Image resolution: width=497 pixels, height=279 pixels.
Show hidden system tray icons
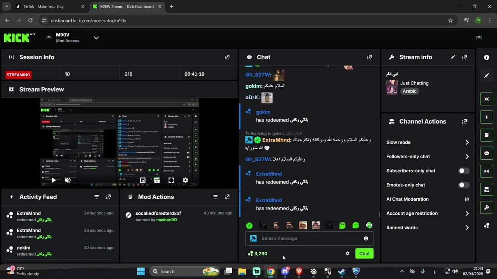402,271
